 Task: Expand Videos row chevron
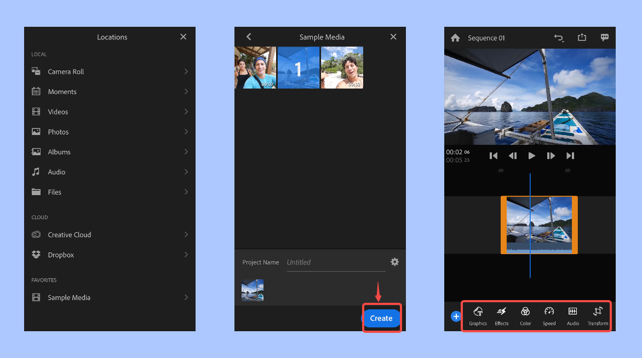point(186,111)
